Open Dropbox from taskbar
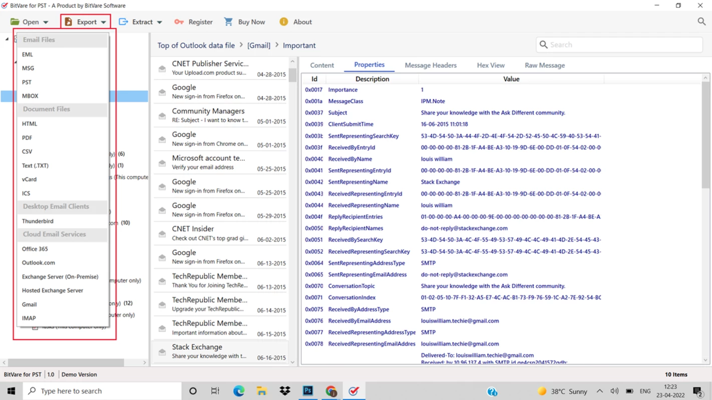The height and width of the screenshot is (400, 712). pos(285,391)
